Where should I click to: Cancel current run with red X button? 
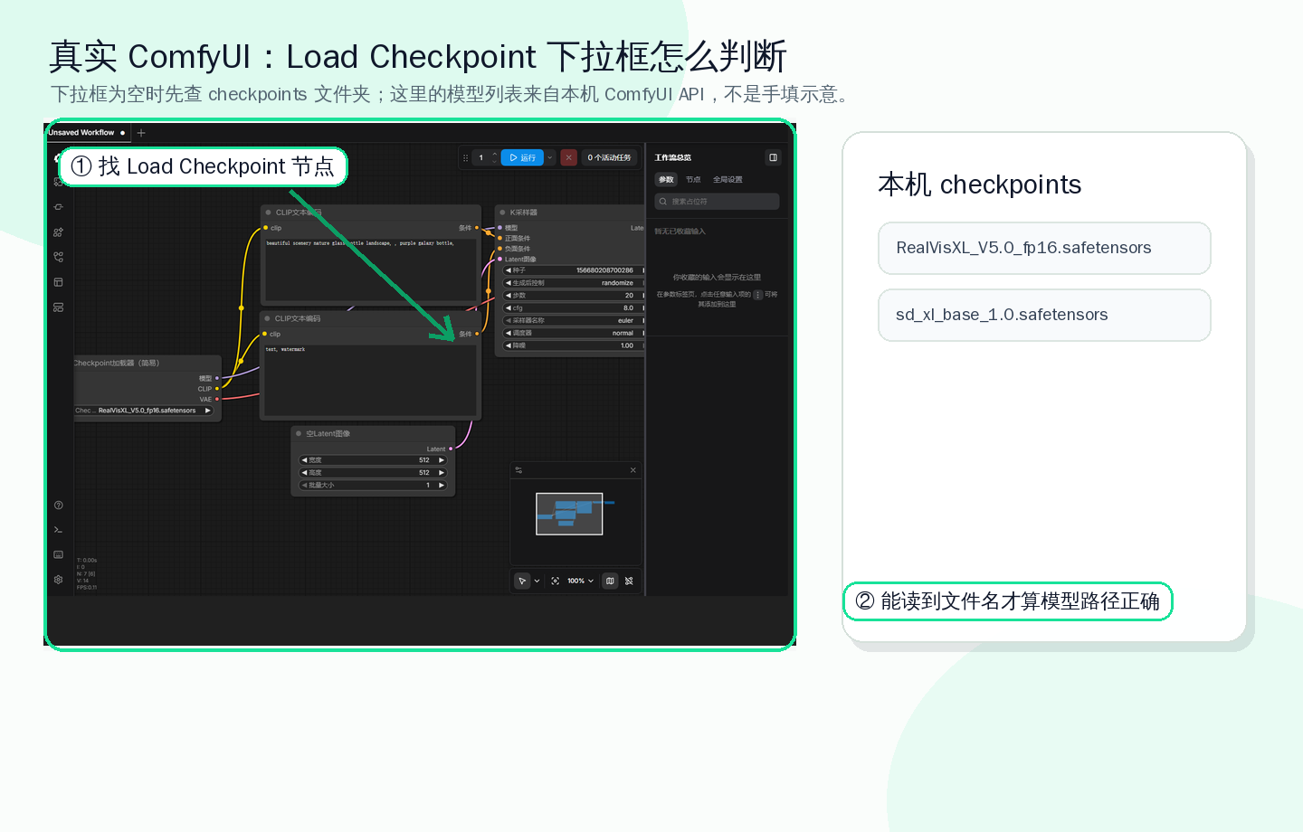pos(568,157)
